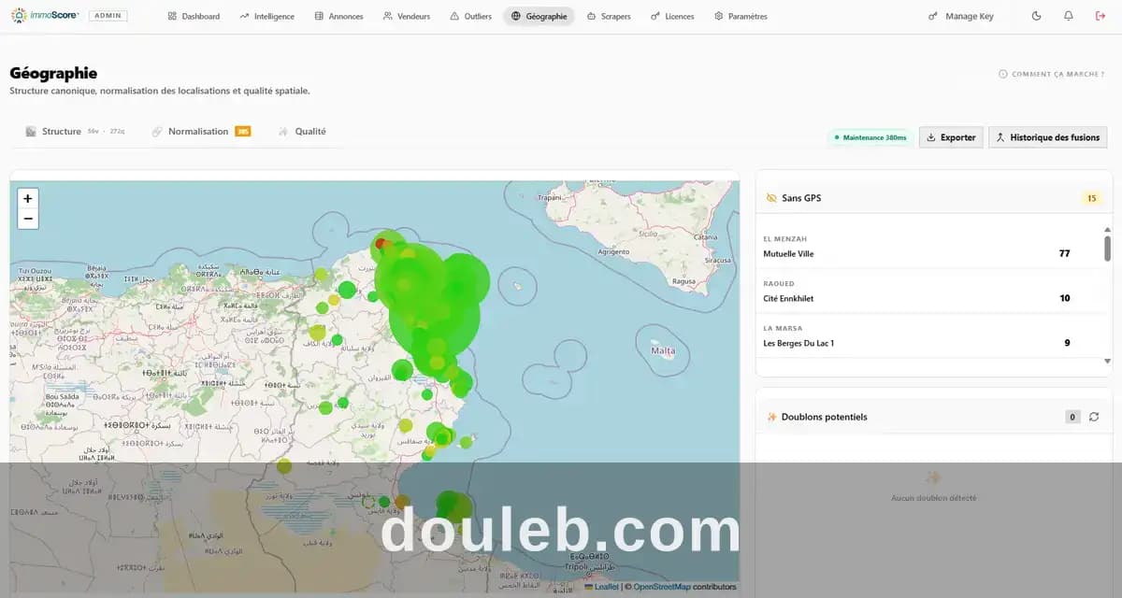The width and height of the screenshot is (1122, 598).
Task: Click the Paramètres gear icon
Action: tap(719, 16)
